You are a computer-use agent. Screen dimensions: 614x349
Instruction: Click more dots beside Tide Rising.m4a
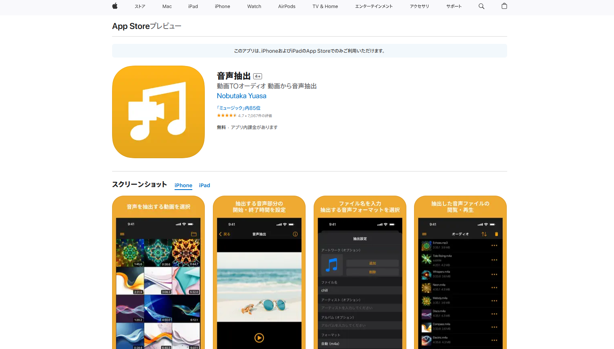(x=494, y=260)
